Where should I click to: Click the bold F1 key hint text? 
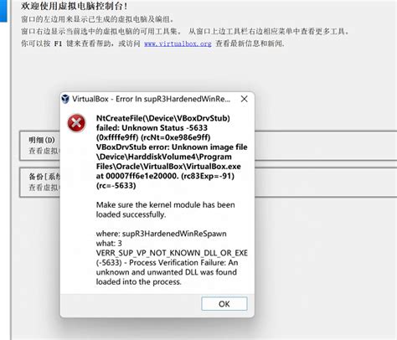58,44
